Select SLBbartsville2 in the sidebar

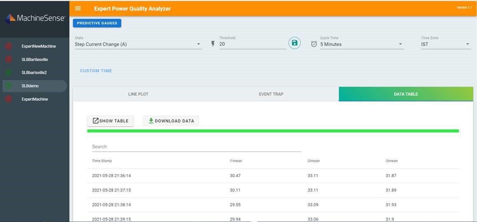click(34, 73)
